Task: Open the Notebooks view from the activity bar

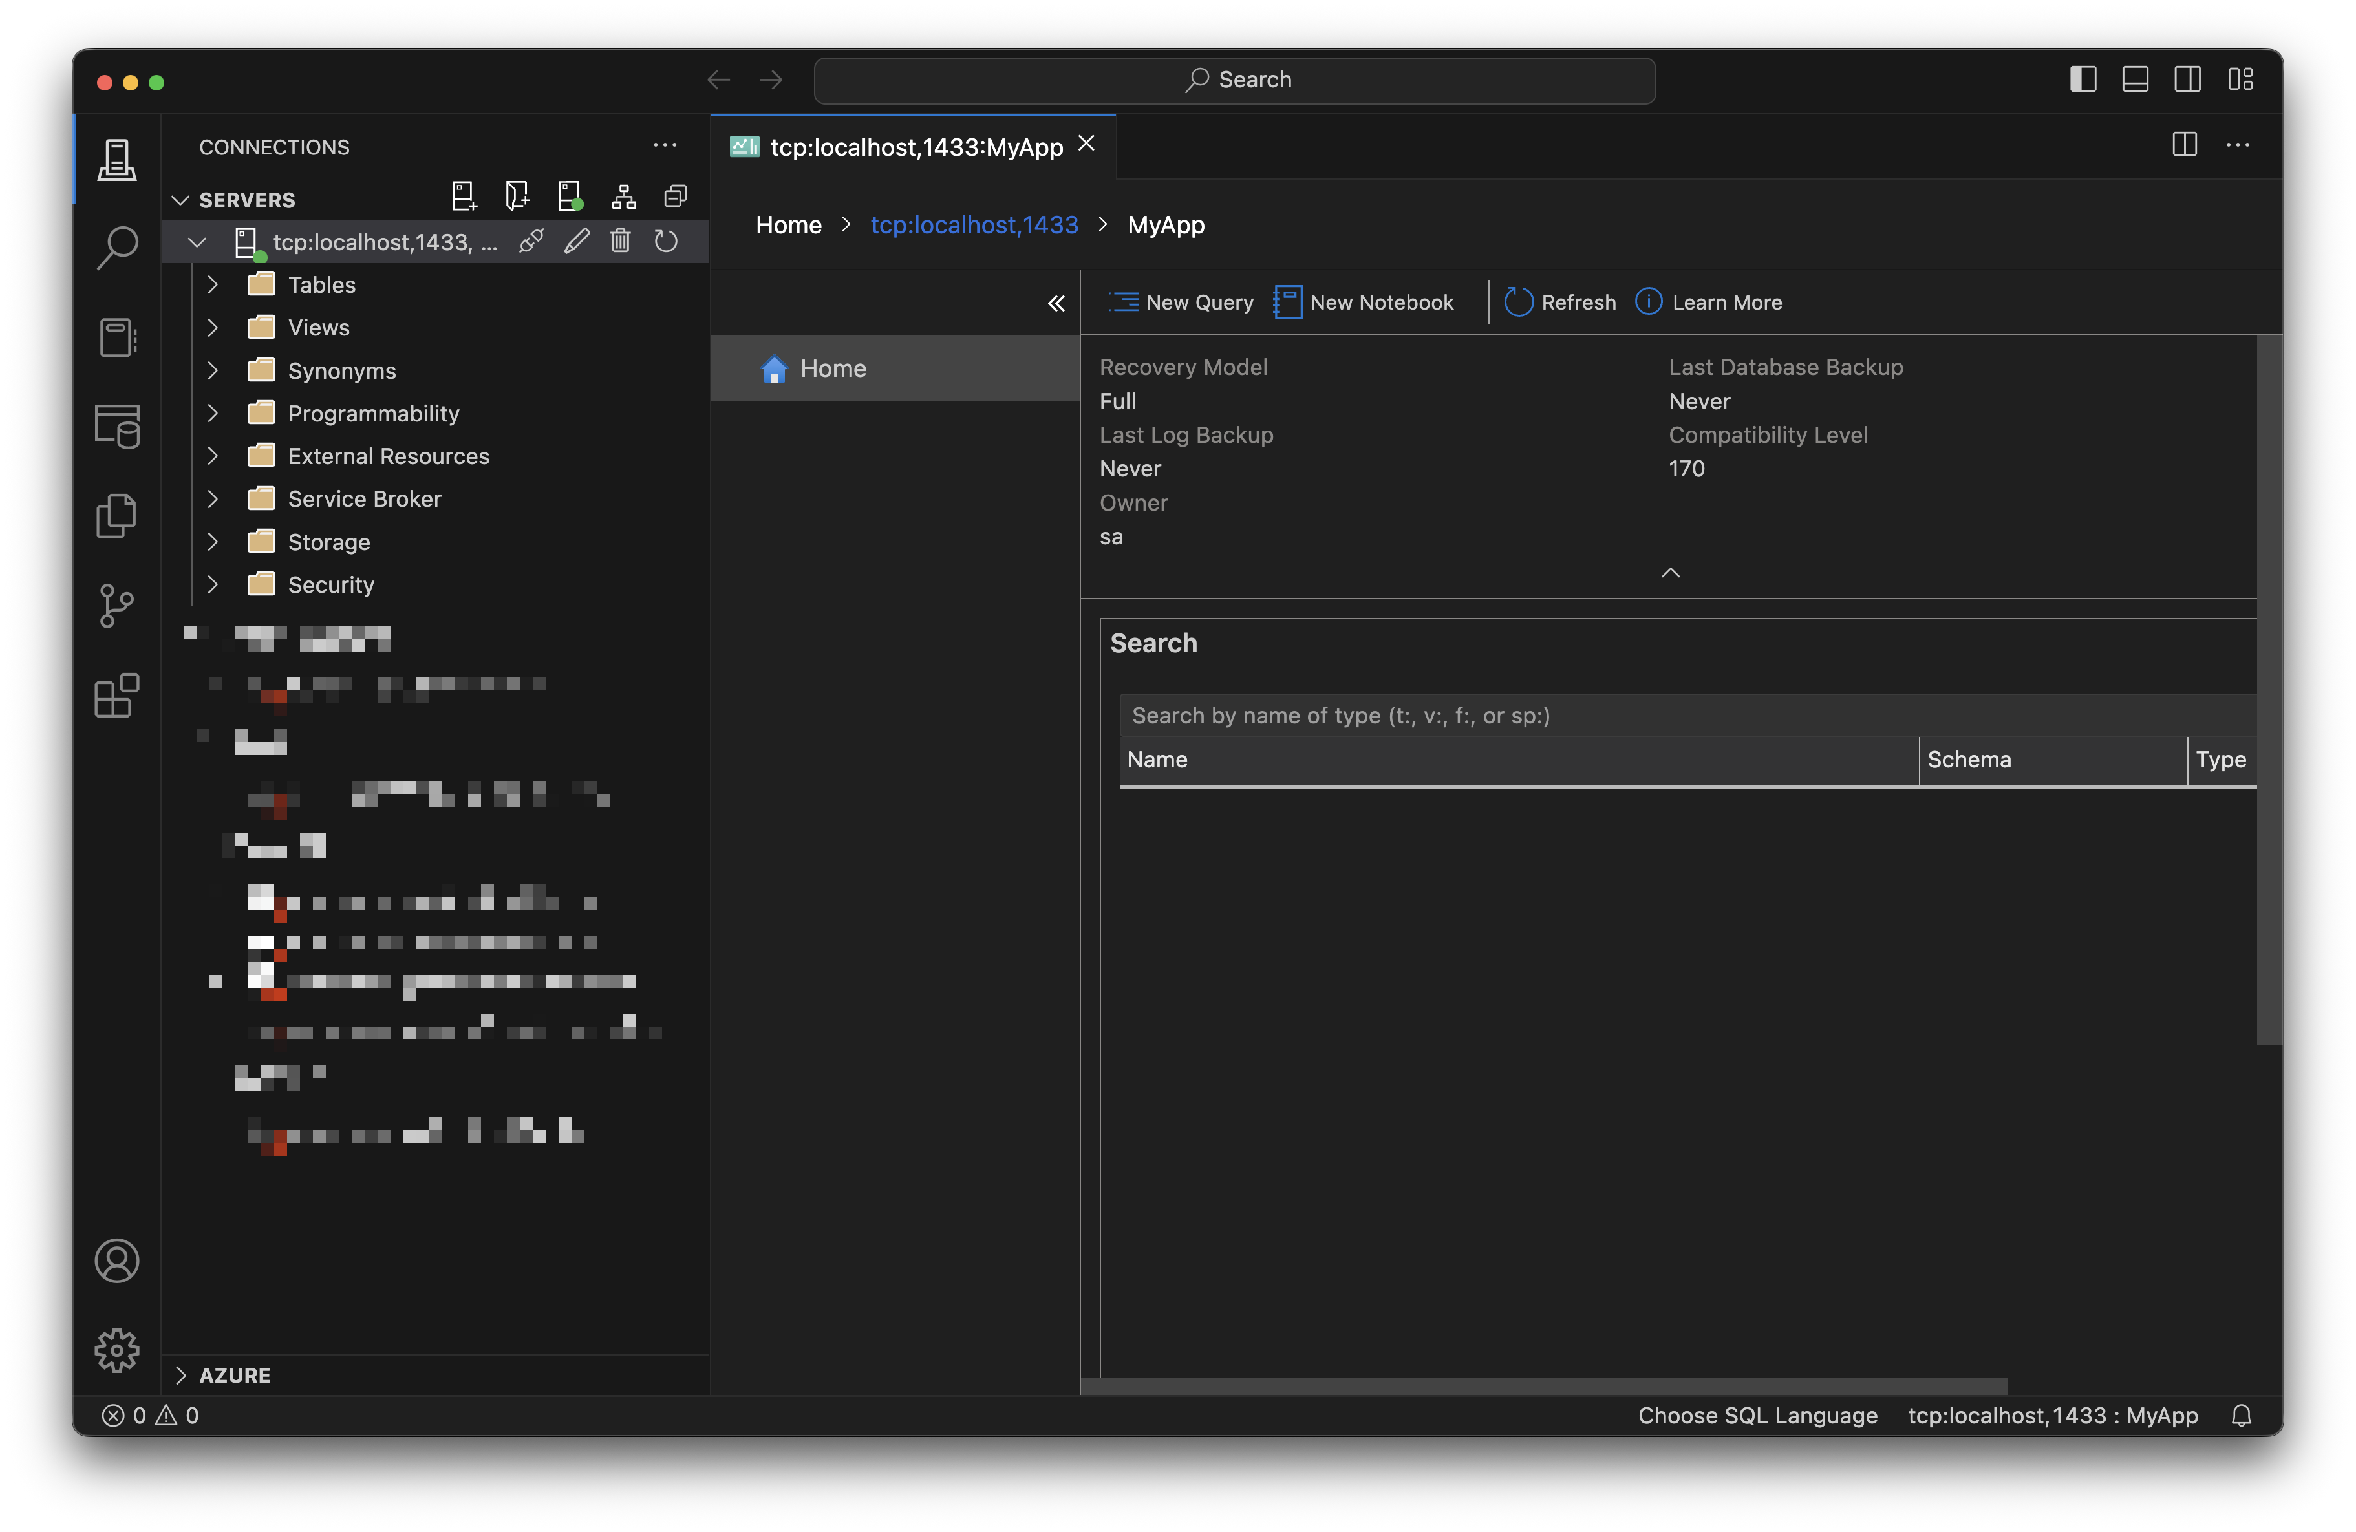Action: (117, 337)
